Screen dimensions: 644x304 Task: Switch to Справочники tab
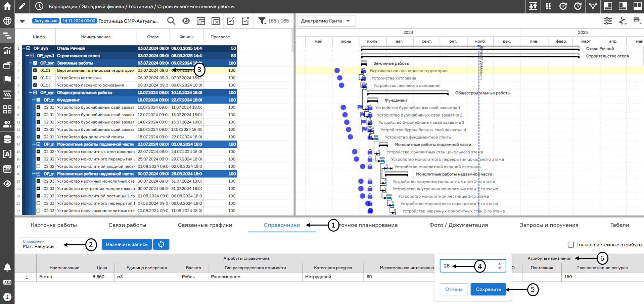pyautogui.click(x=282, y=225)
